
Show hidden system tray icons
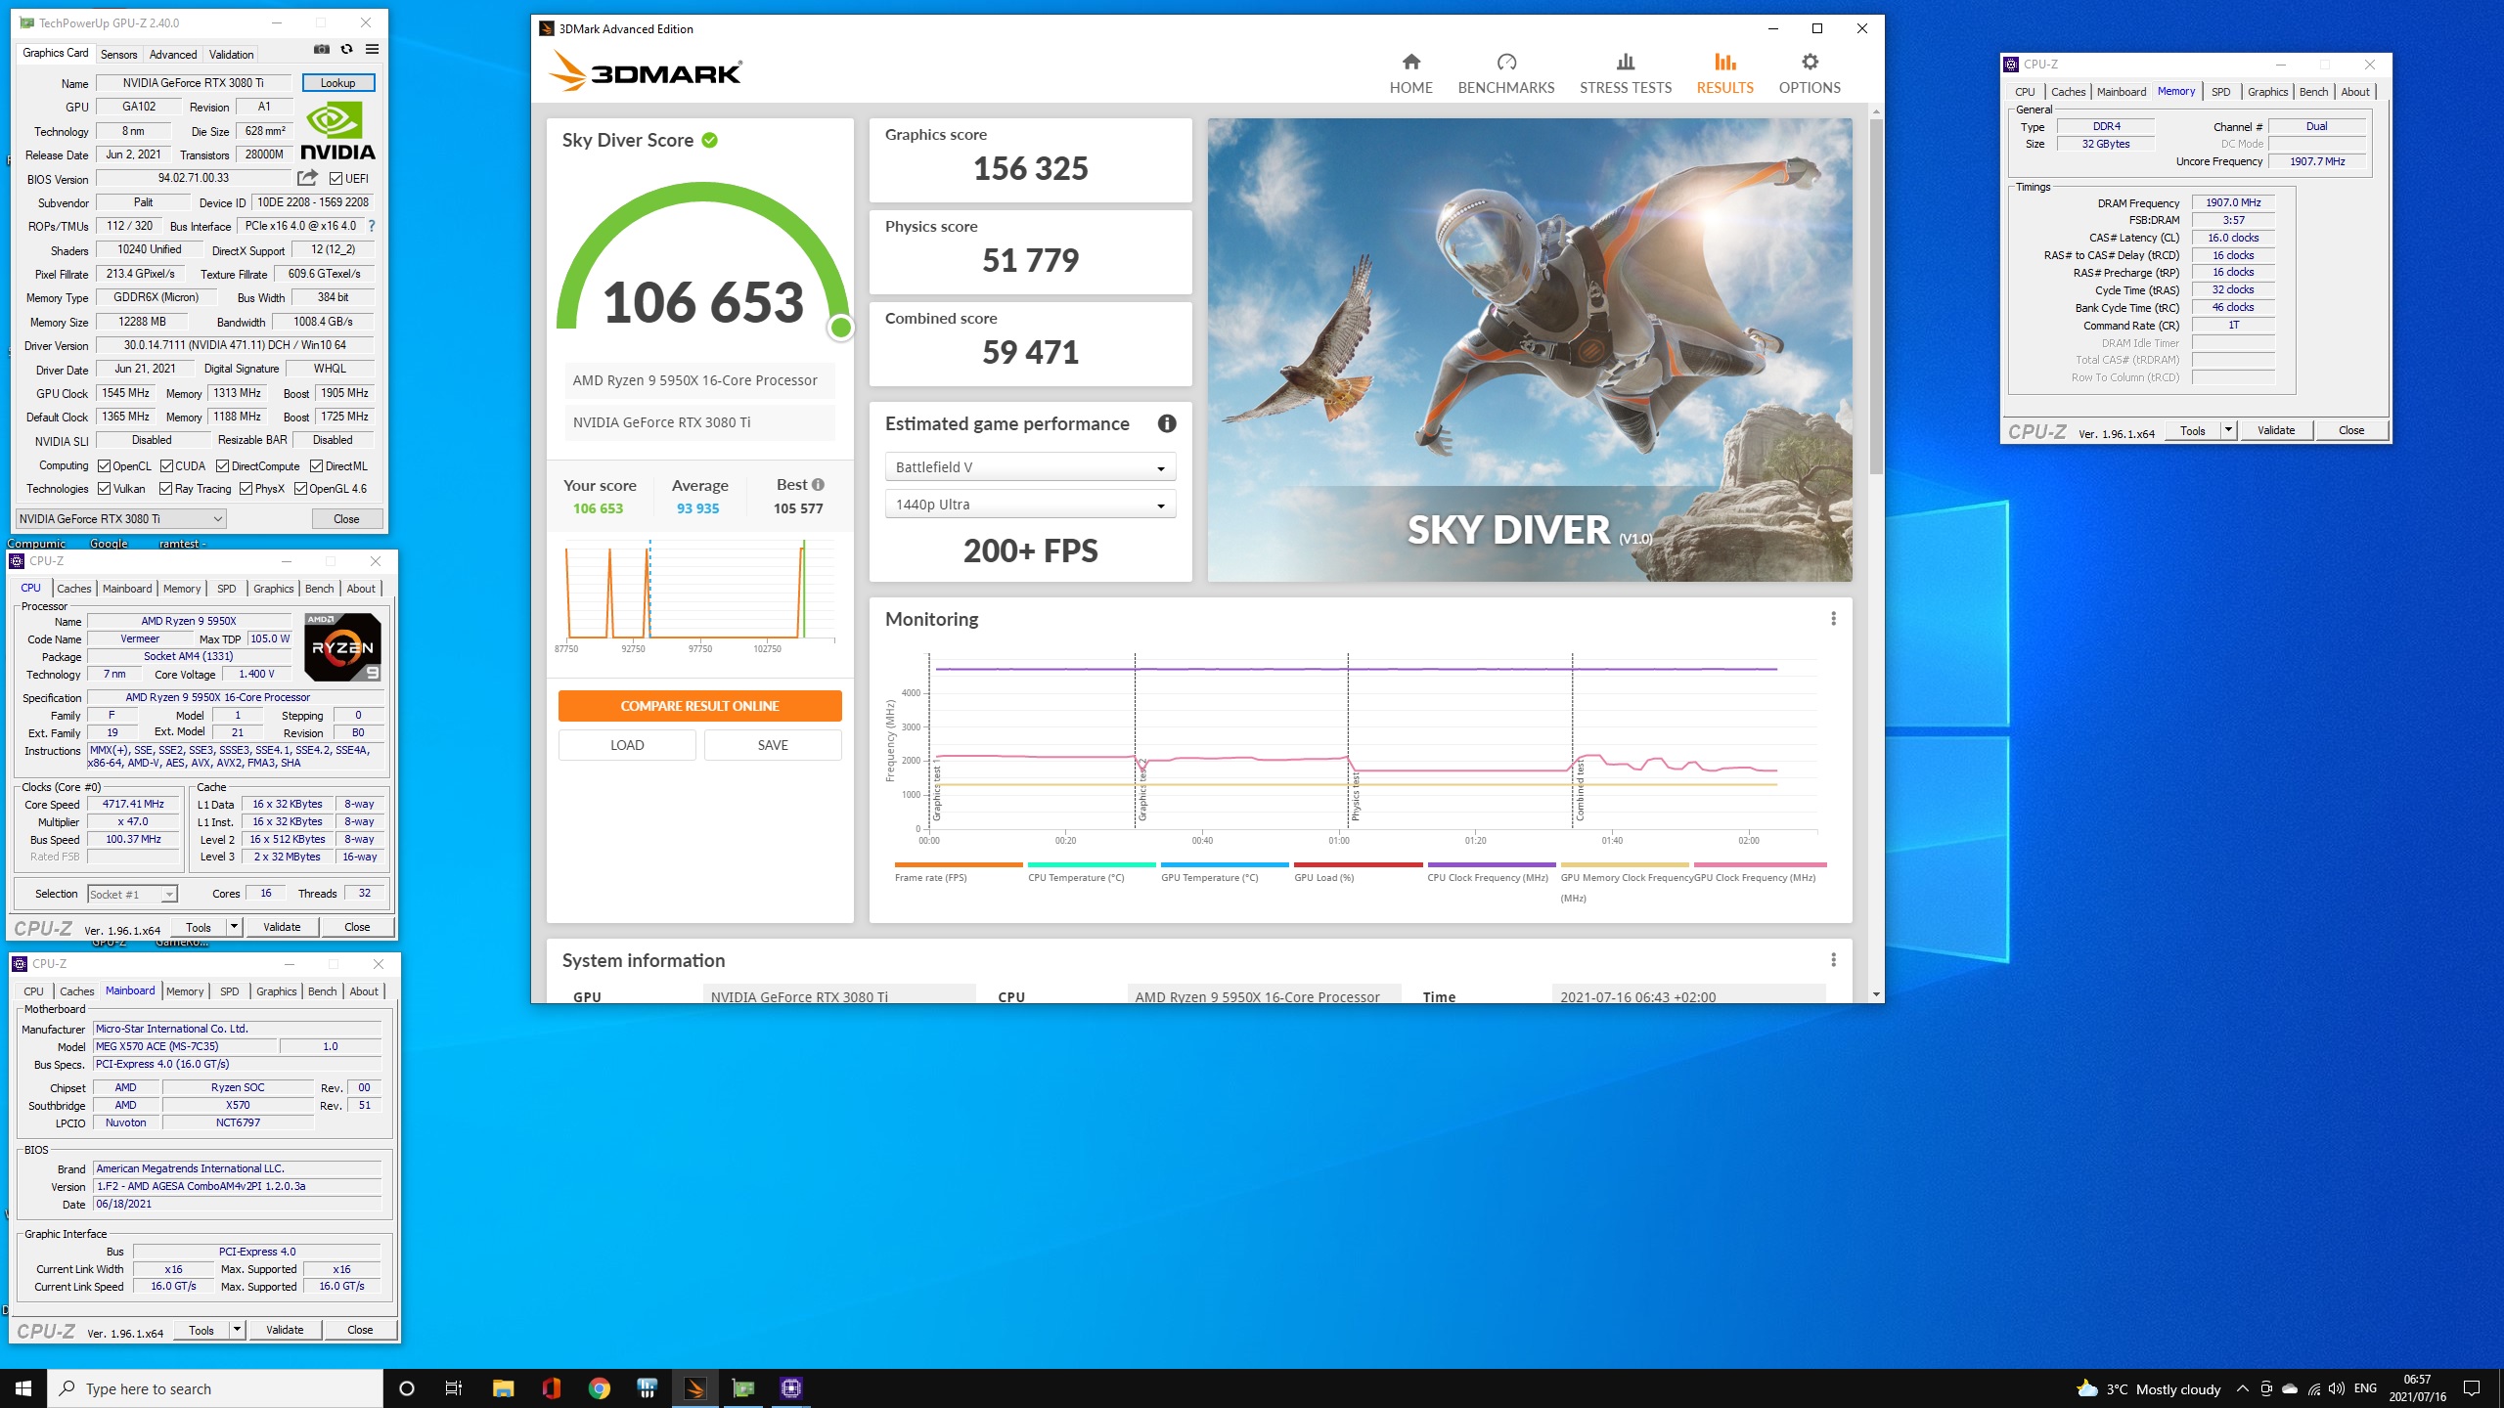tap(2242, 1388)
